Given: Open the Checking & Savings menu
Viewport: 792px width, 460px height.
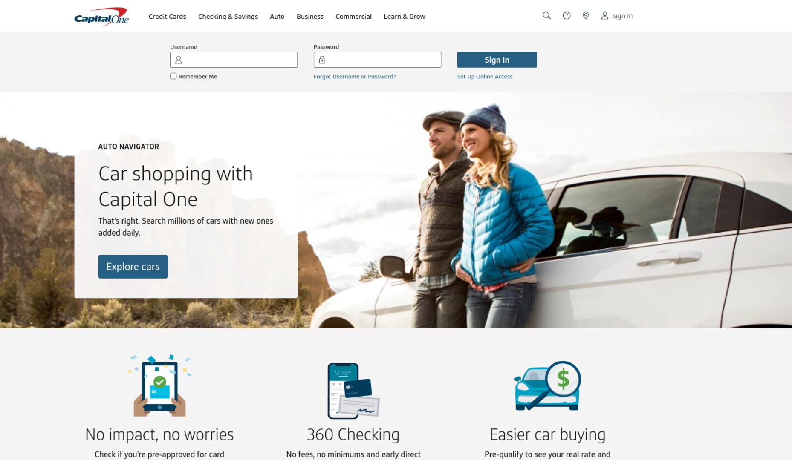Looking at the screenshot, I should (228, 17).
